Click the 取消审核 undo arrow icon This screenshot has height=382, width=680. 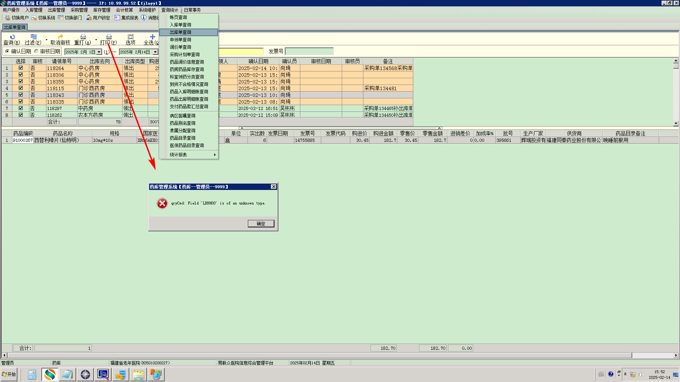(x=60, y=37)
